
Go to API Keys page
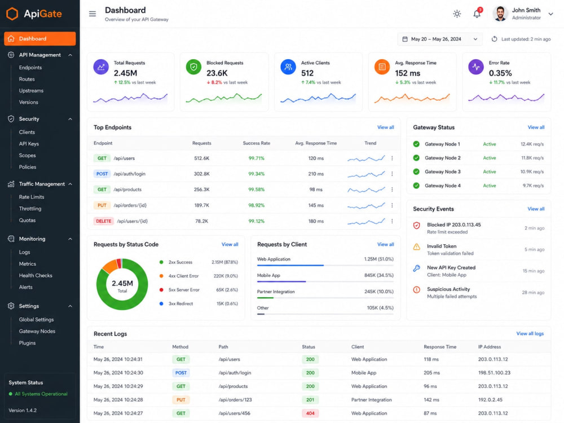click(29, 144)
